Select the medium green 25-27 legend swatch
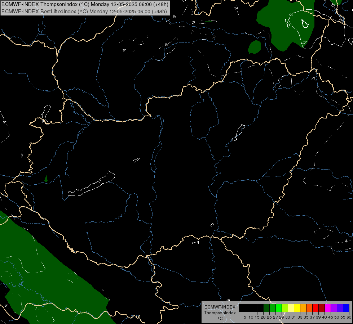 point(273,308)
